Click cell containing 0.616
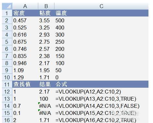Image resolution: width=153 pixels, height=123 pixels. click(x=25, y=35)
